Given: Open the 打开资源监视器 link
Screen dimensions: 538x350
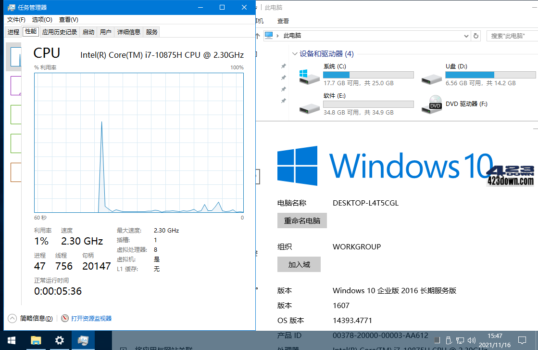Looking at the screenshot, I should (91, 318).
